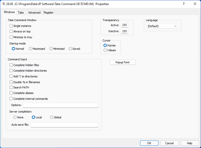Open the Language dropdown
Screen dimensions: 201x148
(x=162, y=26)
